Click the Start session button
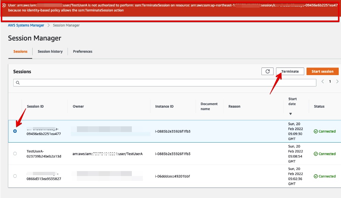The image size is (341, 198). tap(322, 71)
